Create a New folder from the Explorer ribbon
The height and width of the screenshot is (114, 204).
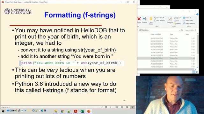(x=151, y=20)
